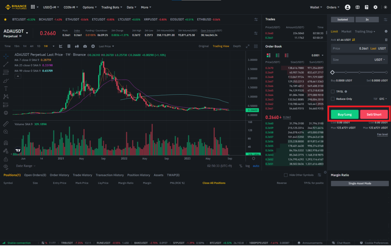
Task: Take a chart snapshot with camera icon
Action: click(85, 46)
